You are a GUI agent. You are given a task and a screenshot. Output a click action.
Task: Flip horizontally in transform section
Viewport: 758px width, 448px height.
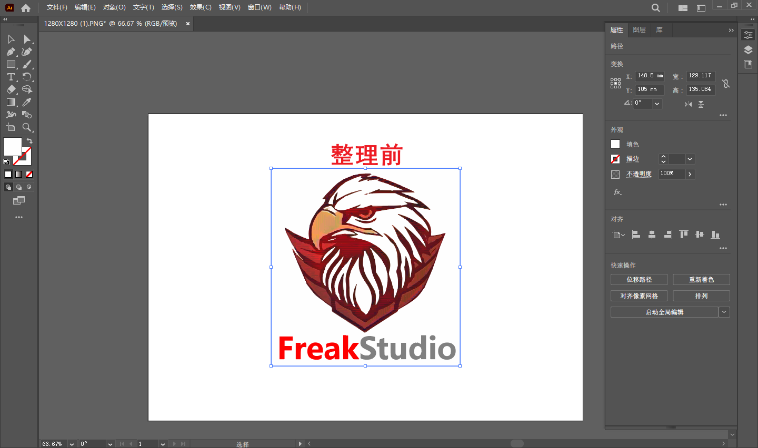[x=688, y=104]
